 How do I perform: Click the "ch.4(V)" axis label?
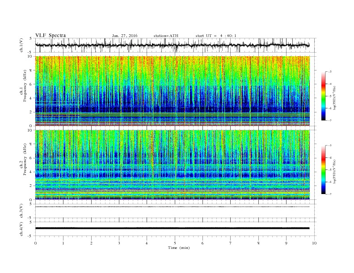point(21,229)
